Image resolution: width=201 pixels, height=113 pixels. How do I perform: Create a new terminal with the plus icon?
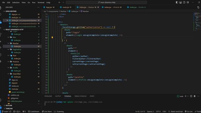tap(185, 96)
